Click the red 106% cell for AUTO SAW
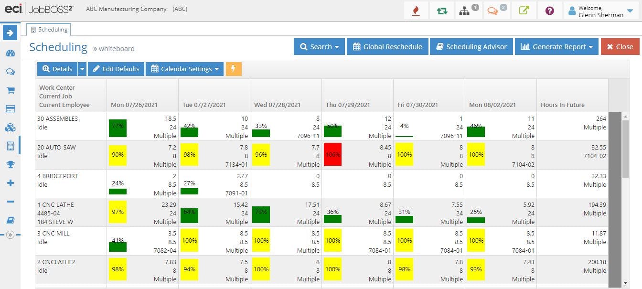Image resolution: width=642 pixels, height=289 pixels. [332, 155]
